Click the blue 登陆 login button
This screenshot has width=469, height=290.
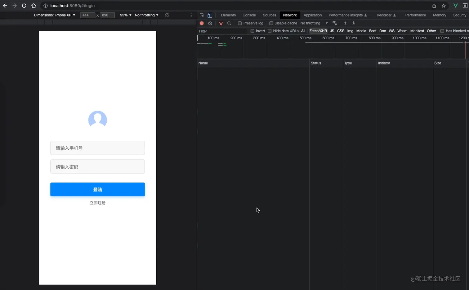[97, 189]
